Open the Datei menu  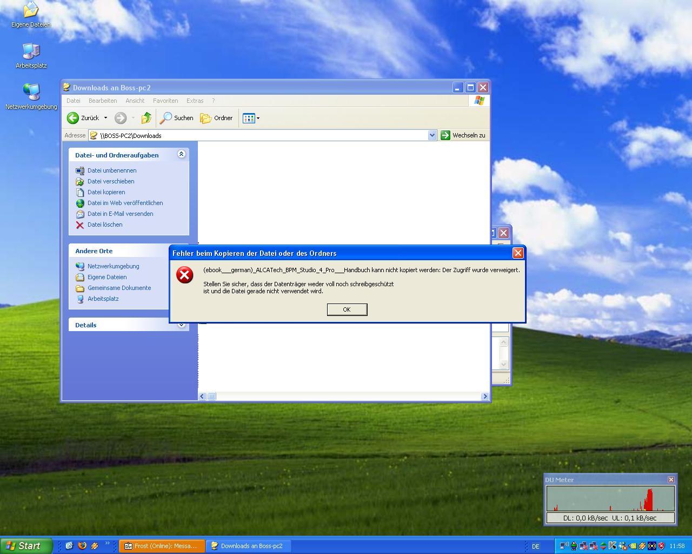[73, 101]
